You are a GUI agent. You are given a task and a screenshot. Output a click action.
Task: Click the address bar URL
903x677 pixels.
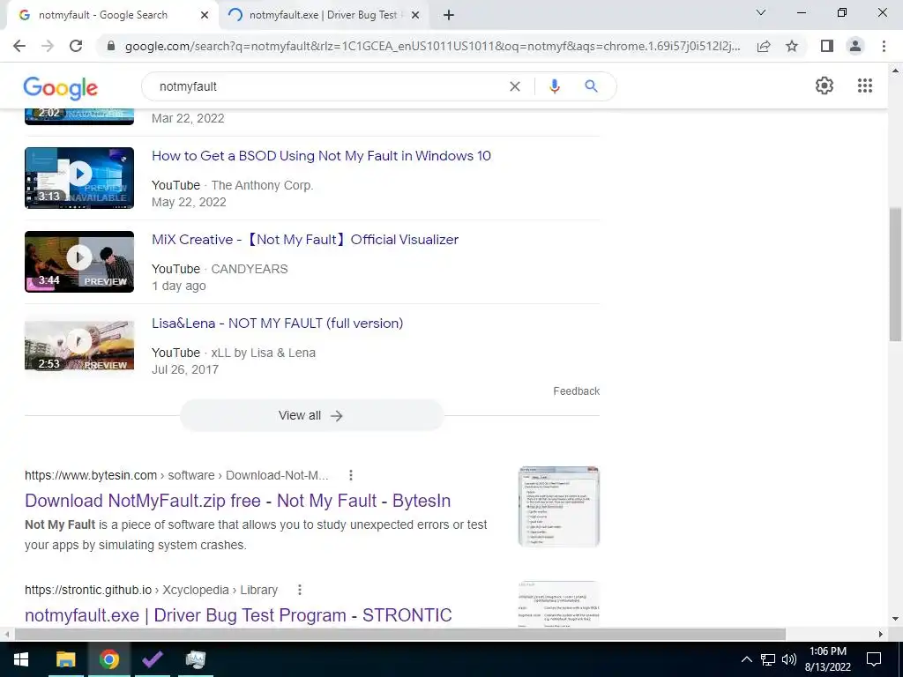pyautogui.click(x=432, y=46)
